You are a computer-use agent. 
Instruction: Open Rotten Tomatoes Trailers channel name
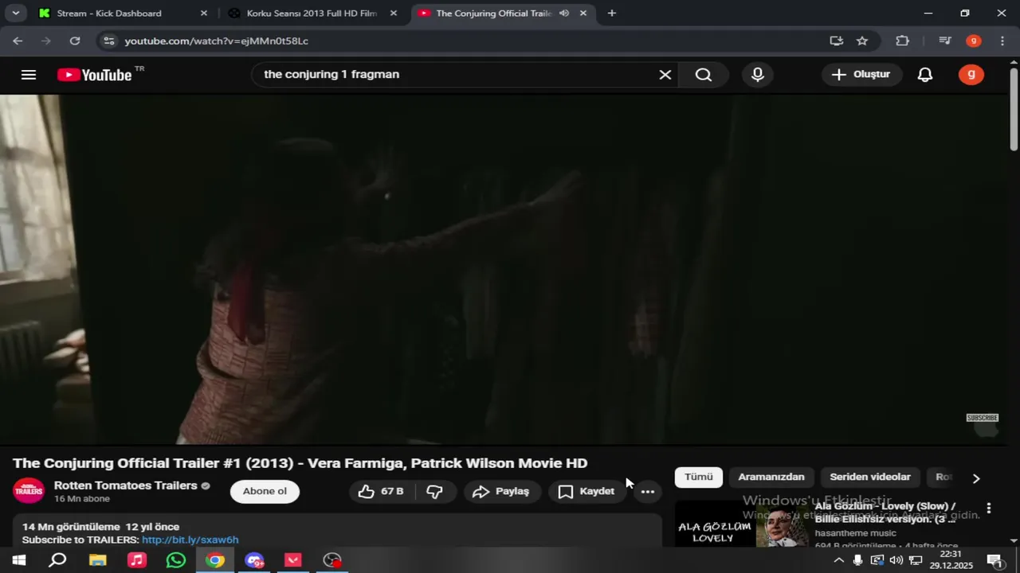point(125,485)
